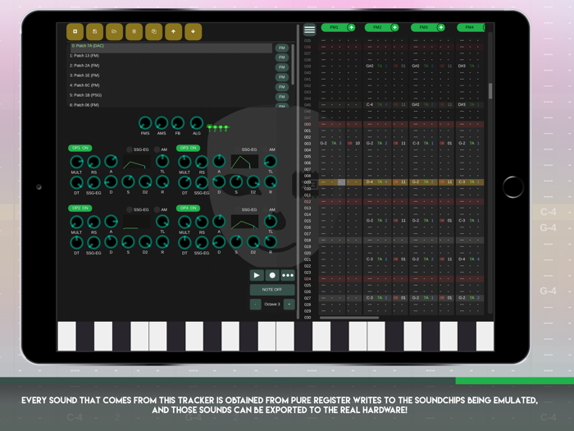This screenshot has height=431, width=574.
Task: Click the OP4 envelope graph
Action: coord(244,222)
